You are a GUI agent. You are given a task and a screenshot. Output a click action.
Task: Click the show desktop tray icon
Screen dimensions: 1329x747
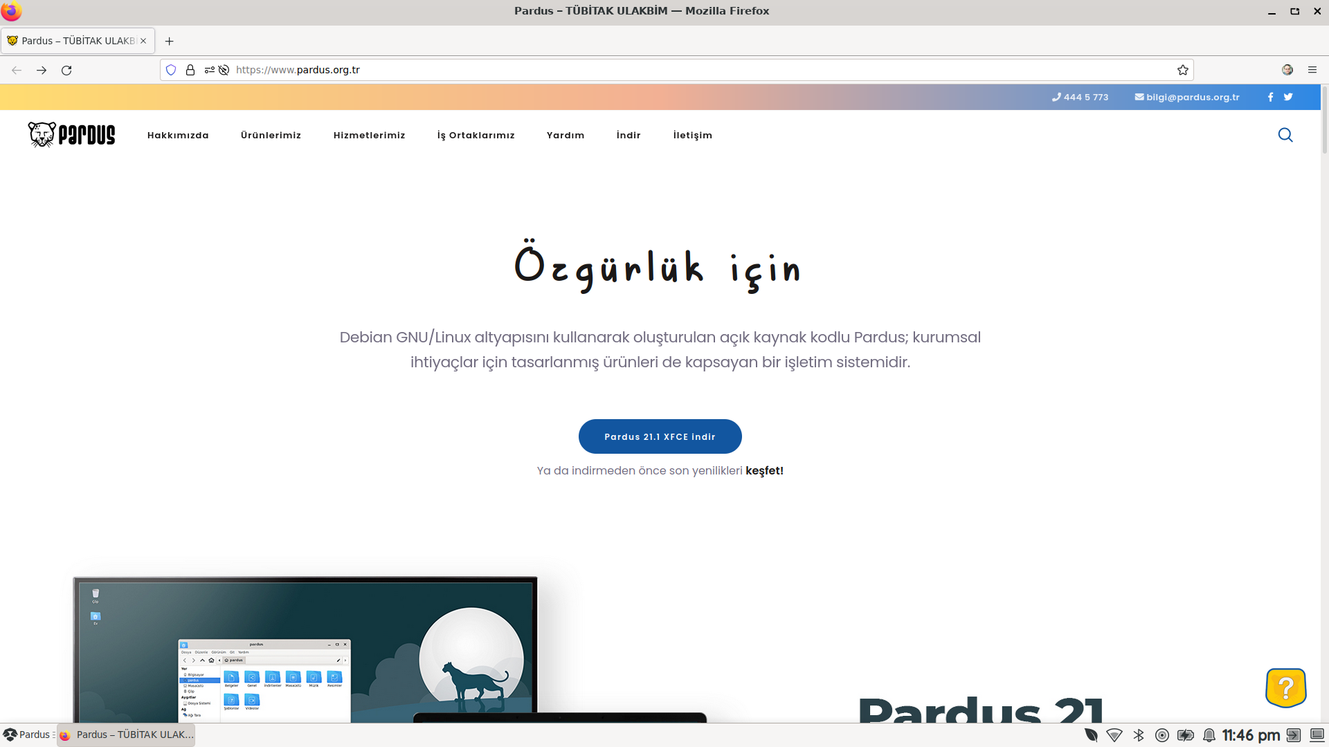click(1317, 735)
